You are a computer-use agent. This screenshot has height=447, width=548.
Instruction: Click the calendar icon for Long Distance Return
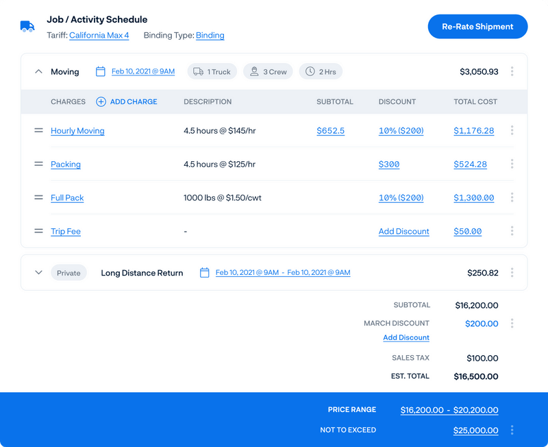point(204,272)
